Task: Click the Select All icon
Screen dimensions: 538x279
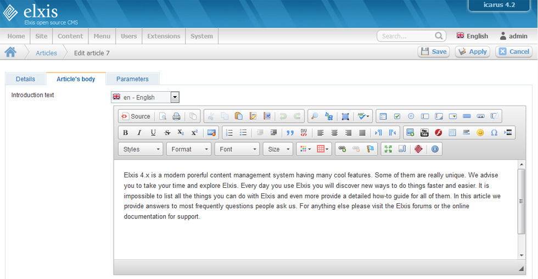Action: (345, 116)
